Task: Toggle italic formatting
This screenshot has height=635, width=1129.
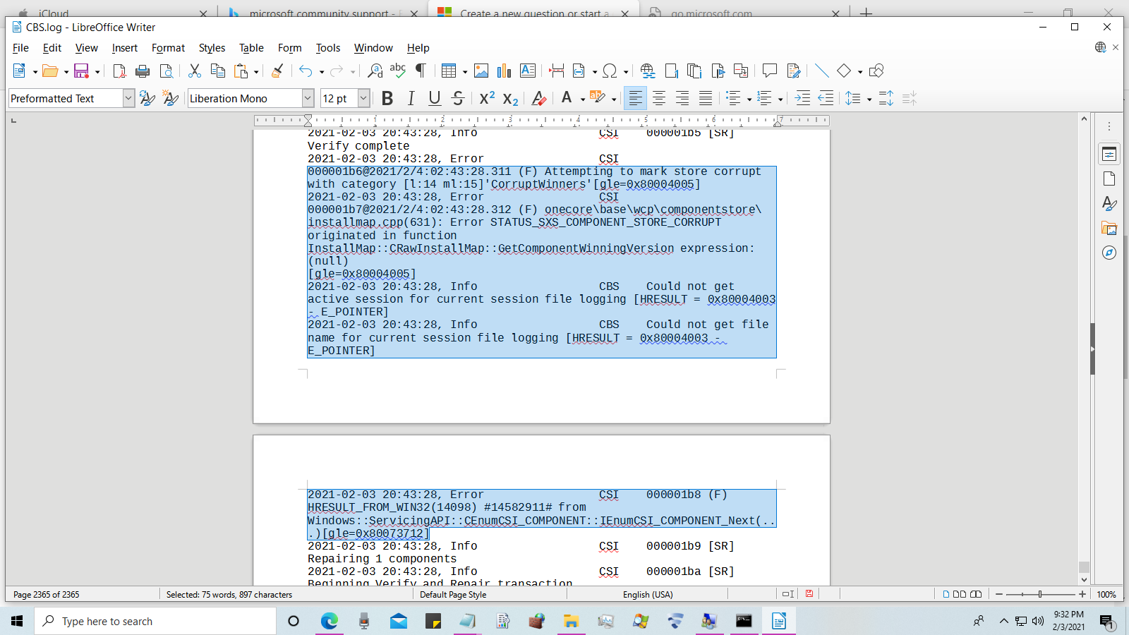Action: (411, 98)
